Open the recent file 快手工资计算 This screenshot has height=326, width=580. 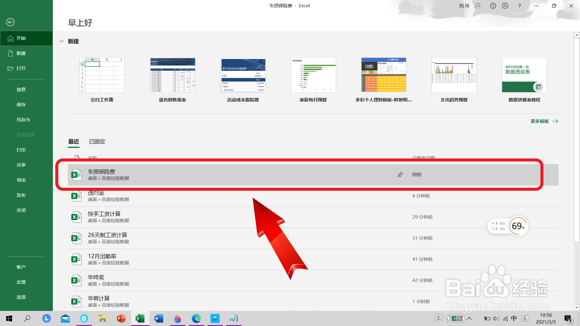coord(313,217)
